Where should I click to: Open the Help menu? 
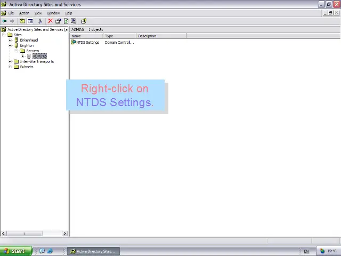click(68, 13)
